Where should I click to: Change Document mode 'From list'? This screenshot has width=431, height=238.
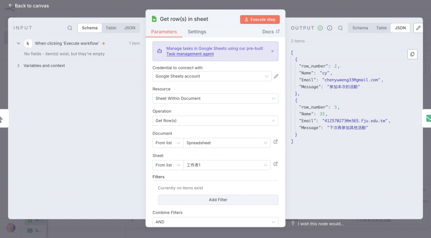click(168, 143)
